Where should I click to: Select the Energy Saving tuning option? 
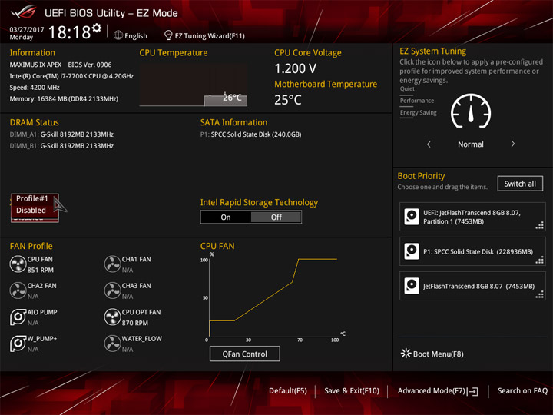[419, 112]
